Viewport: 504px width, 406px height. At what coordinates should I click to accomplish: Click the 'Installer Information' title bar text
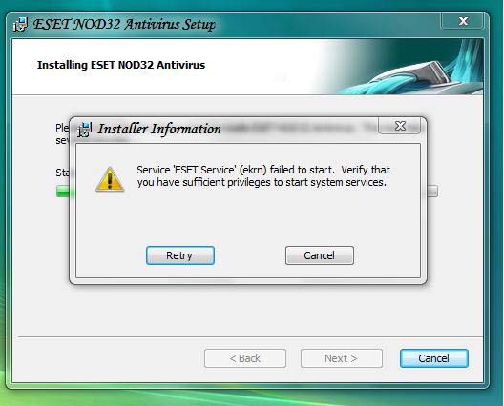[x=159, y=129]
